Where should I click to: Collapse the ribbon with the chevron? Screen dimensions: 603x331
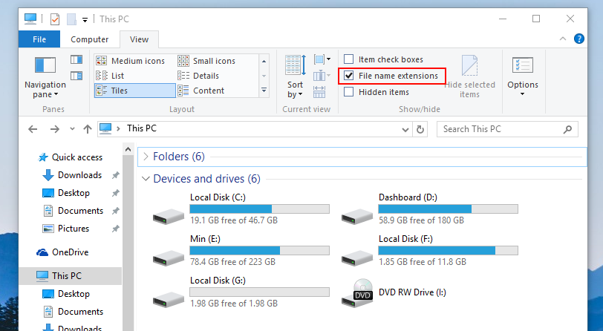[563, 39]
